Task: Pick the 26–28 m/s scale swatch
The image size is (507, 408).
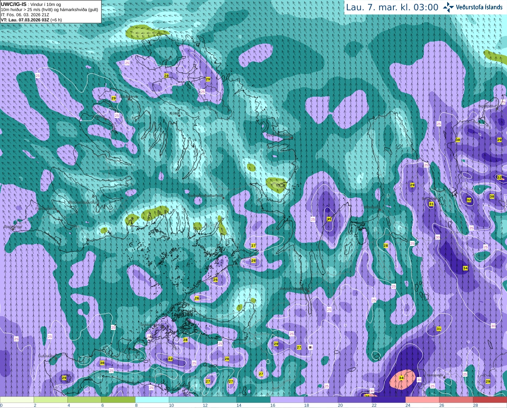Action: (456, 400)
